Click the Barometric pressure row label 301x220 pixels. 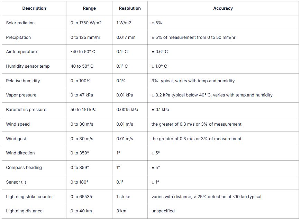[x=26, y=110]
